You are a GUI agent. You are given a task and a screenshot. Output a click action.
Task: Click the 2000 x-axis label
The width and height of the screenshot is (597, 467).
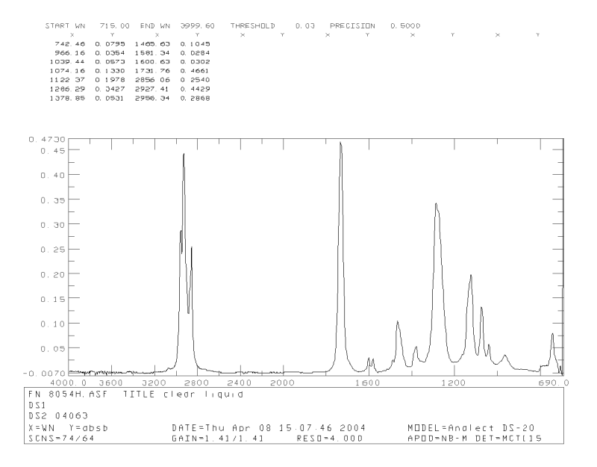283,383
